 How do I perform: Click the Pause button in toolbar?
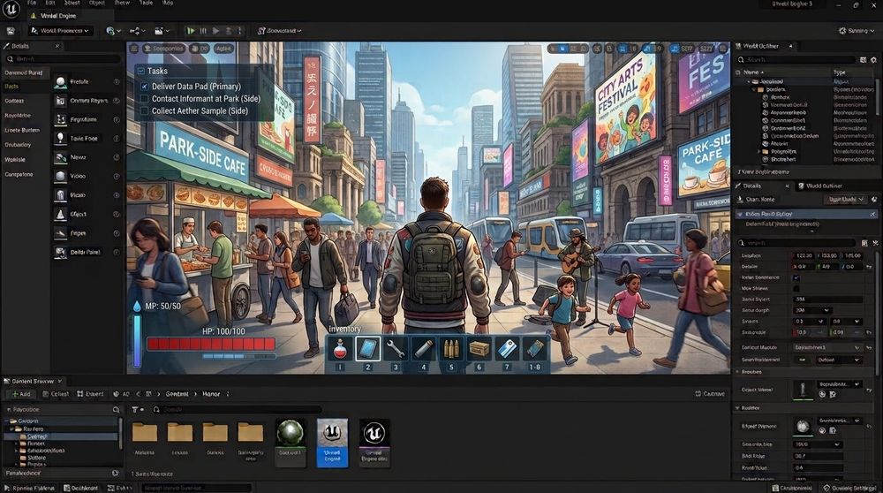[x=203, y=30]
